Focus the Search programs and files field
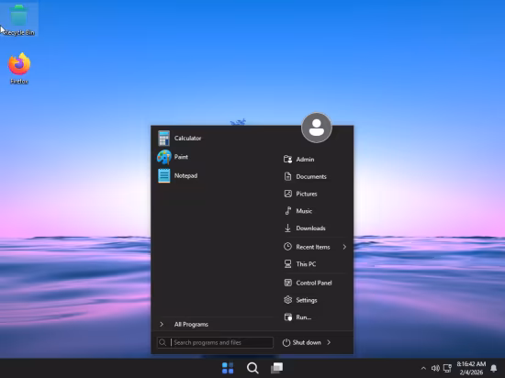The image size is (505, 378). point(215,342)
